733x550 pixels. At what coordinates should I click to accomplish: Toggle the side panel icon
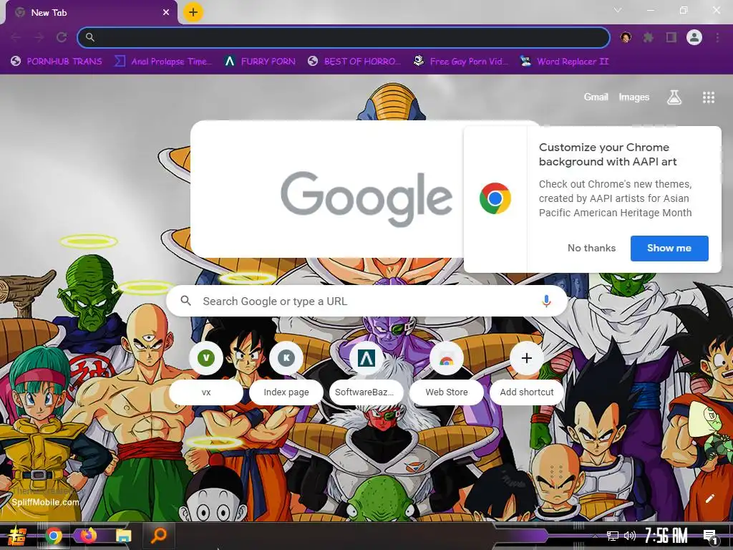[x=671, y=37]
